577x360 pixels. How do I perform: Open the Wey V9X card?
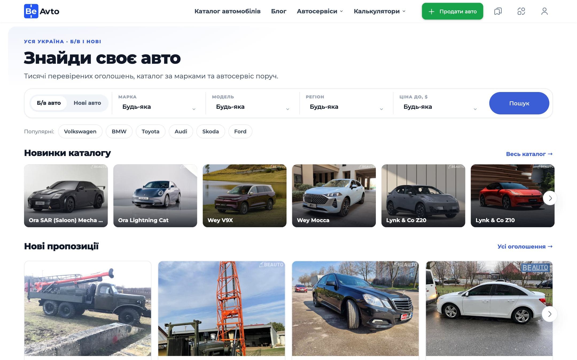pyautogui.click(x=244, y=196)
